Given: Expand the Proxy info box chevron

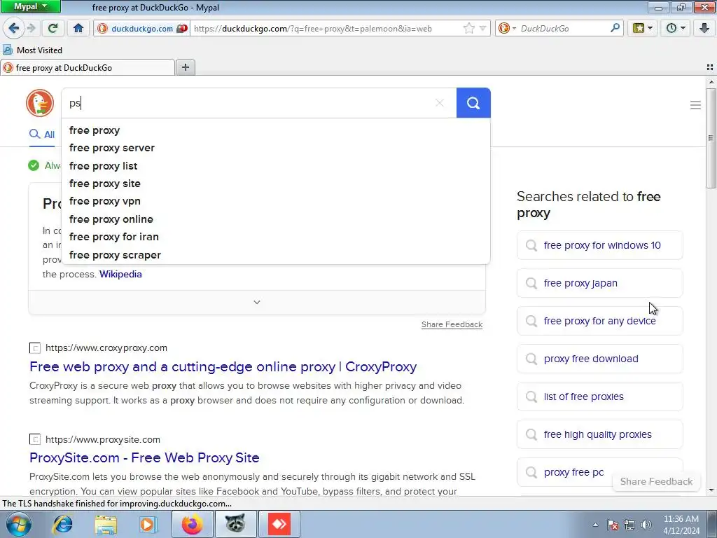Looking at the screenshot, I should [257, 302].
